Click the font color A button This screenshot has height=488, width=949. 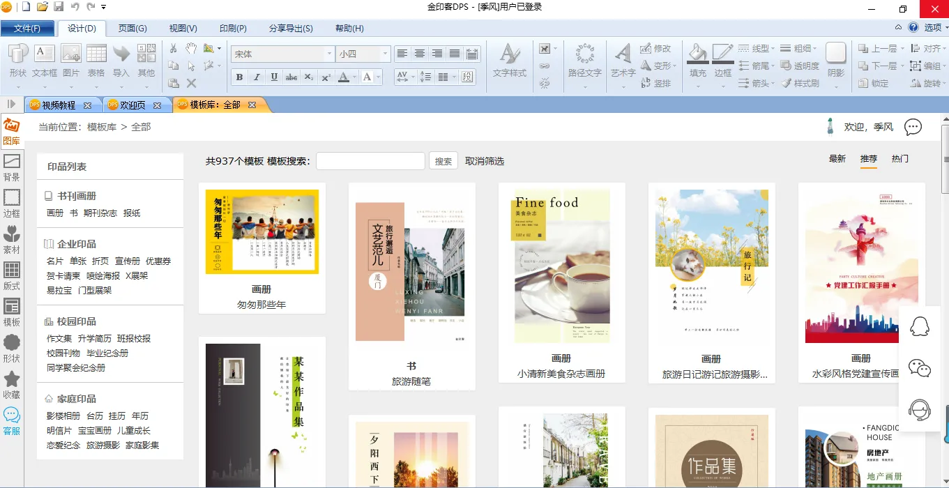click(343, 77)
